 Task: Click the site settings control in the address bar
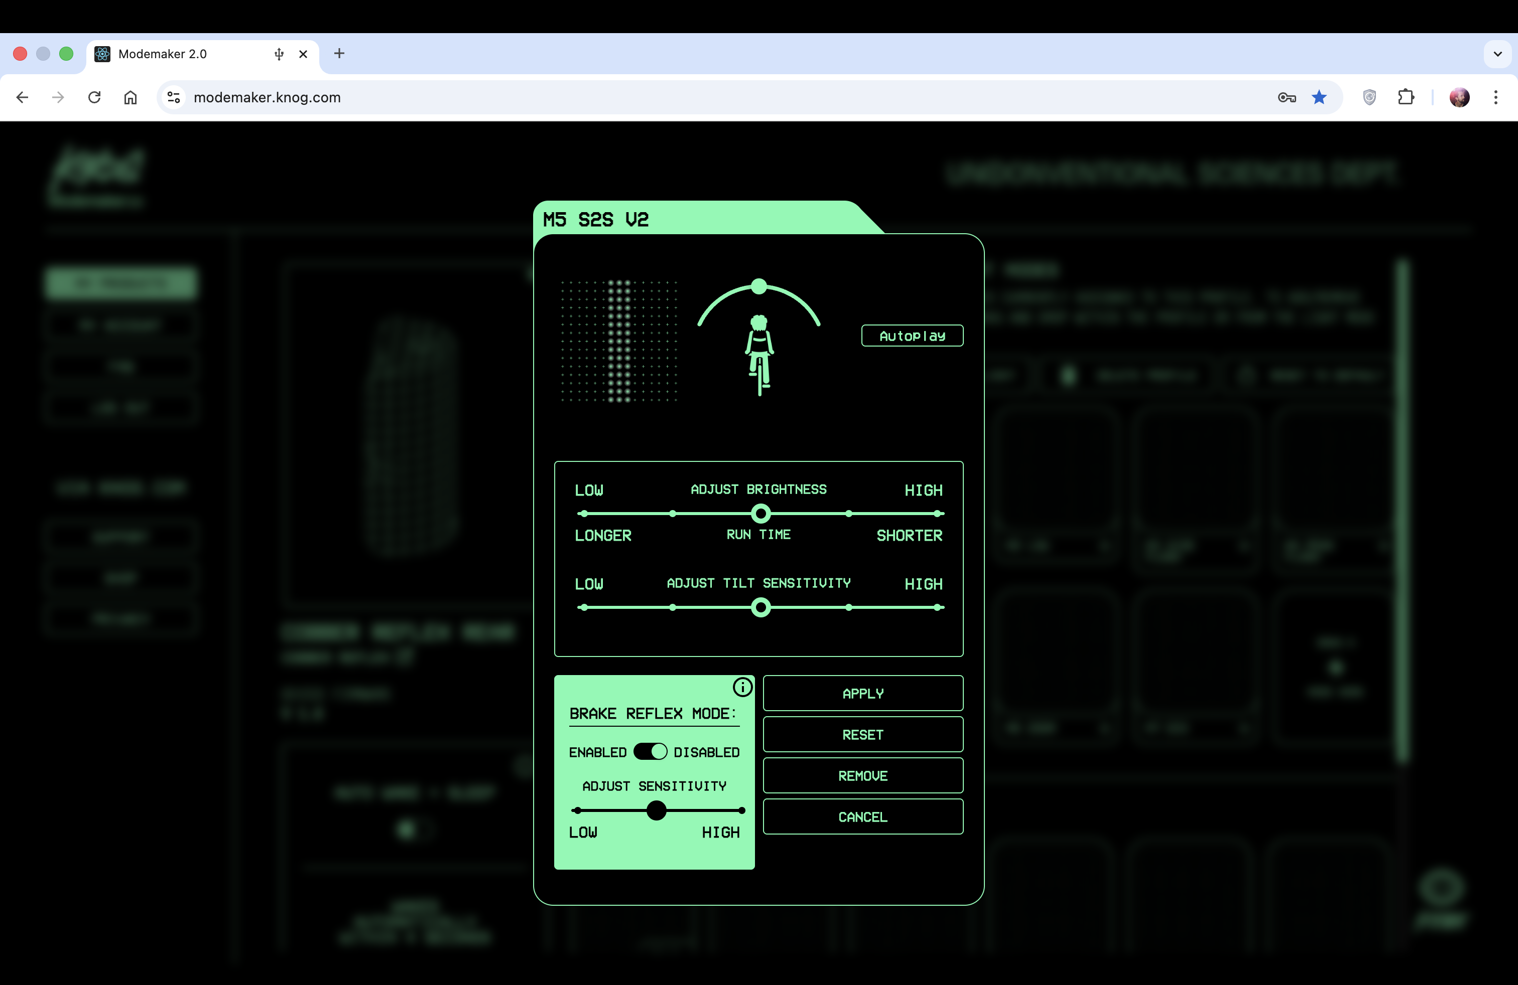pyautogui.click(x=173, y=97)
